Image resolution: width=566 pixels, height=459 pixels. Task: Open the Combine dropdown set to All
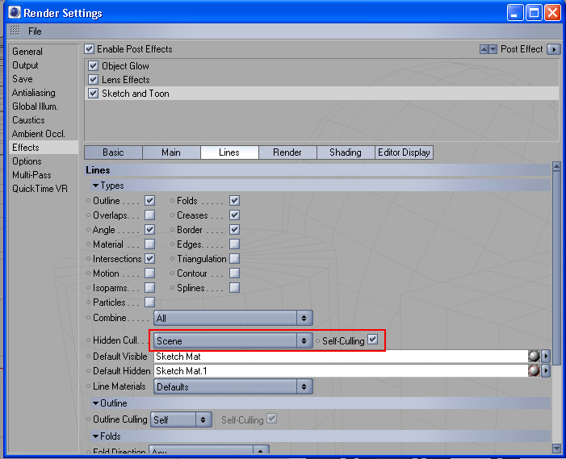click(x=233, y=318)
